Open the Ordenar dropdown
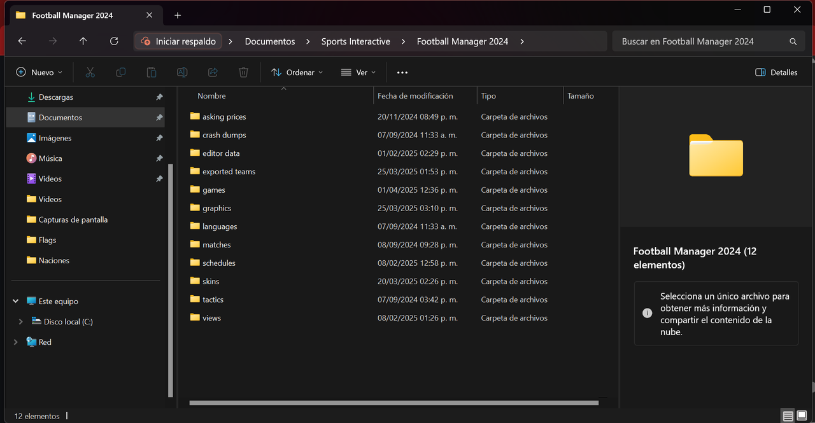Viewport: 815px width, 423px height. [x=297, y=73]
